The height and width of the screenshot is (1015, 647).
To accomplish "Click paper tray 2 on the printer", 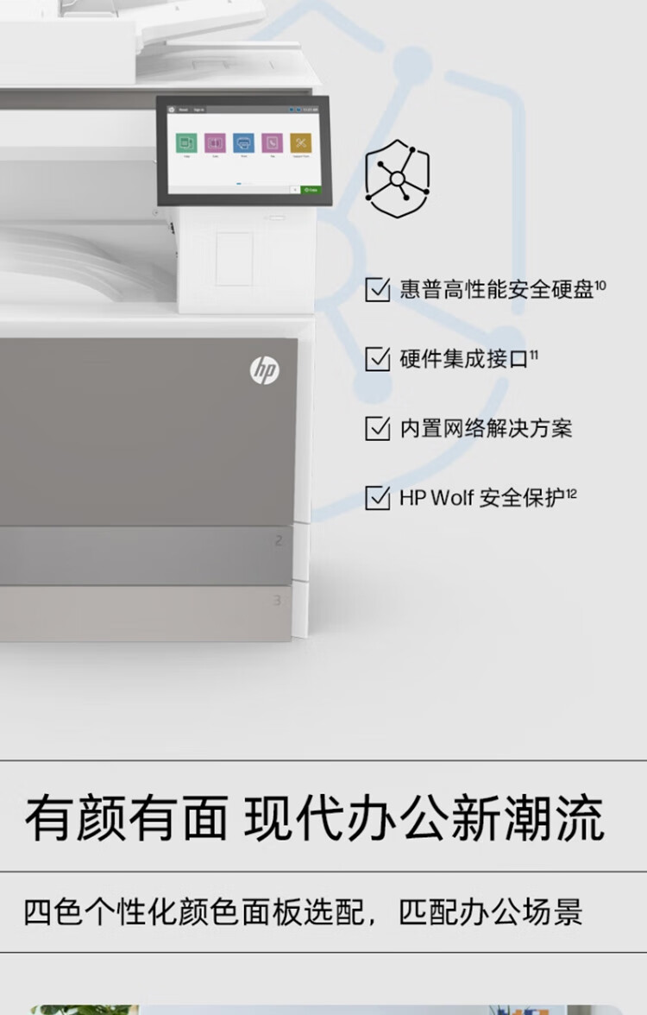I will [x=147, y=556].
